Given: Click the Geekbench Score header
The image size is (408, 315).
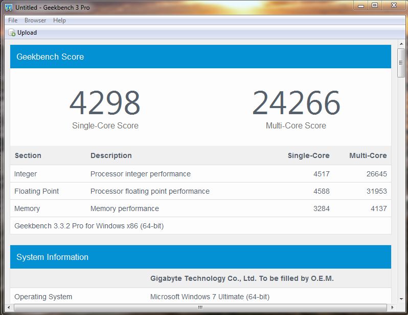Looking at the screenshot, I should click(200, 57).
